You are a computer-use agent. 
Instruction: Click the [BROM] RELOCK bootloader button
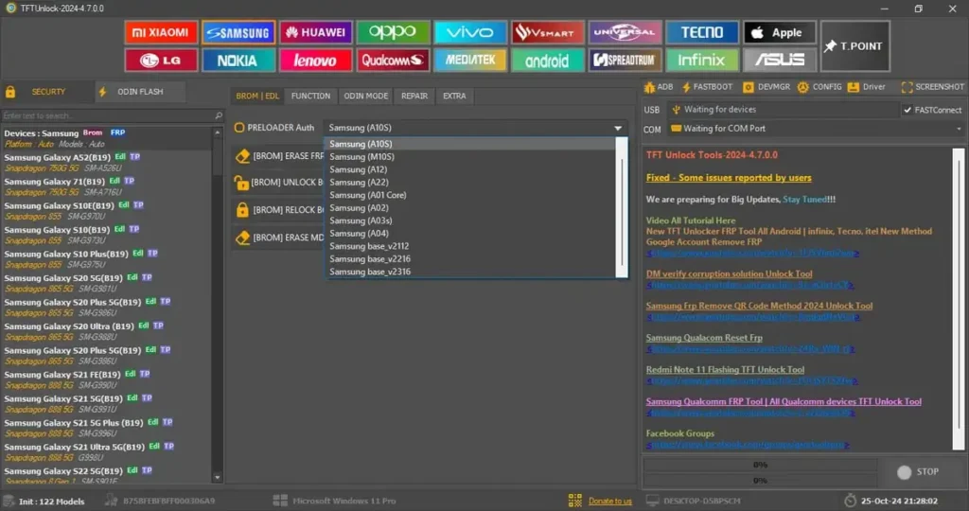pyautogui.click(x=279, y=210)
